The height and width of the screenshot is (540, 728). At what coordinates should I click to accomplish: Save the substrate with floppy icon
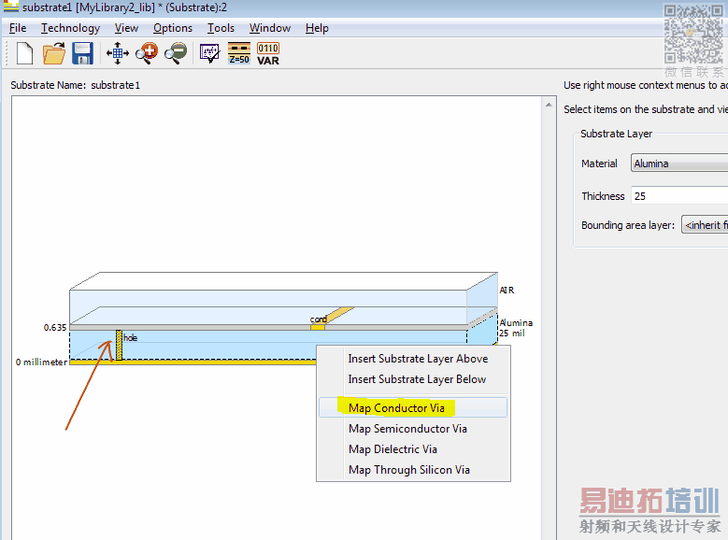coord(82,53)
